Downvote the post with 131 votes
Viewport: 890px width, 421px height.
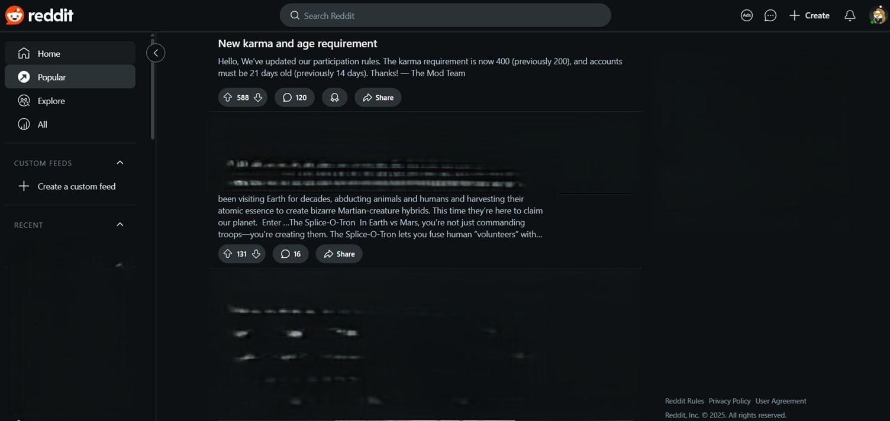coord(256,254)
